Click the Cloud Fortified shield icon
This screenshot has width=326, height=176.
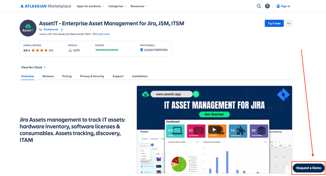(141, 50)
